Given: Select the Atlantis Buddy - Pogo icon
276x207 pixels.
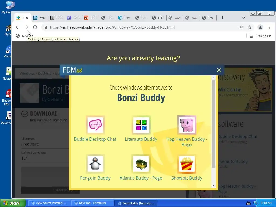Looking at the screenshot, I should pos(141,164).
